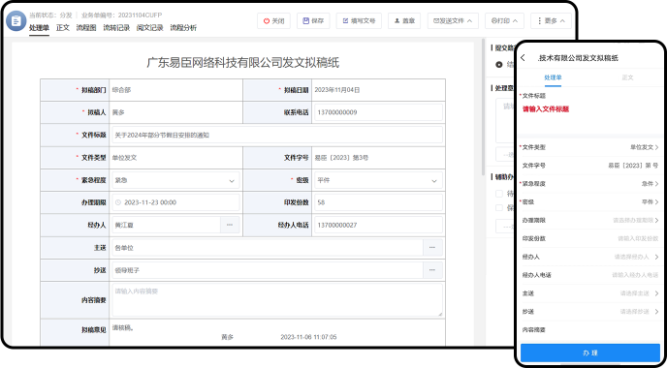Expand the 发送文件 dropdown caret
667x368 pixels.
(469, 21)
